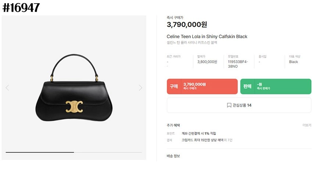The height and width of the screenshot is (175, 316).
Task: Click the gold Triomphe clasp on bag
Action: (x=74, y=106)
